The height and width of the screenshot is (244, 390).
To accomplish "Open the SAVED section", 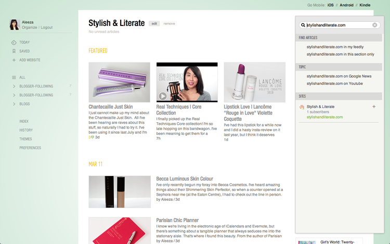I will (24, 51).
